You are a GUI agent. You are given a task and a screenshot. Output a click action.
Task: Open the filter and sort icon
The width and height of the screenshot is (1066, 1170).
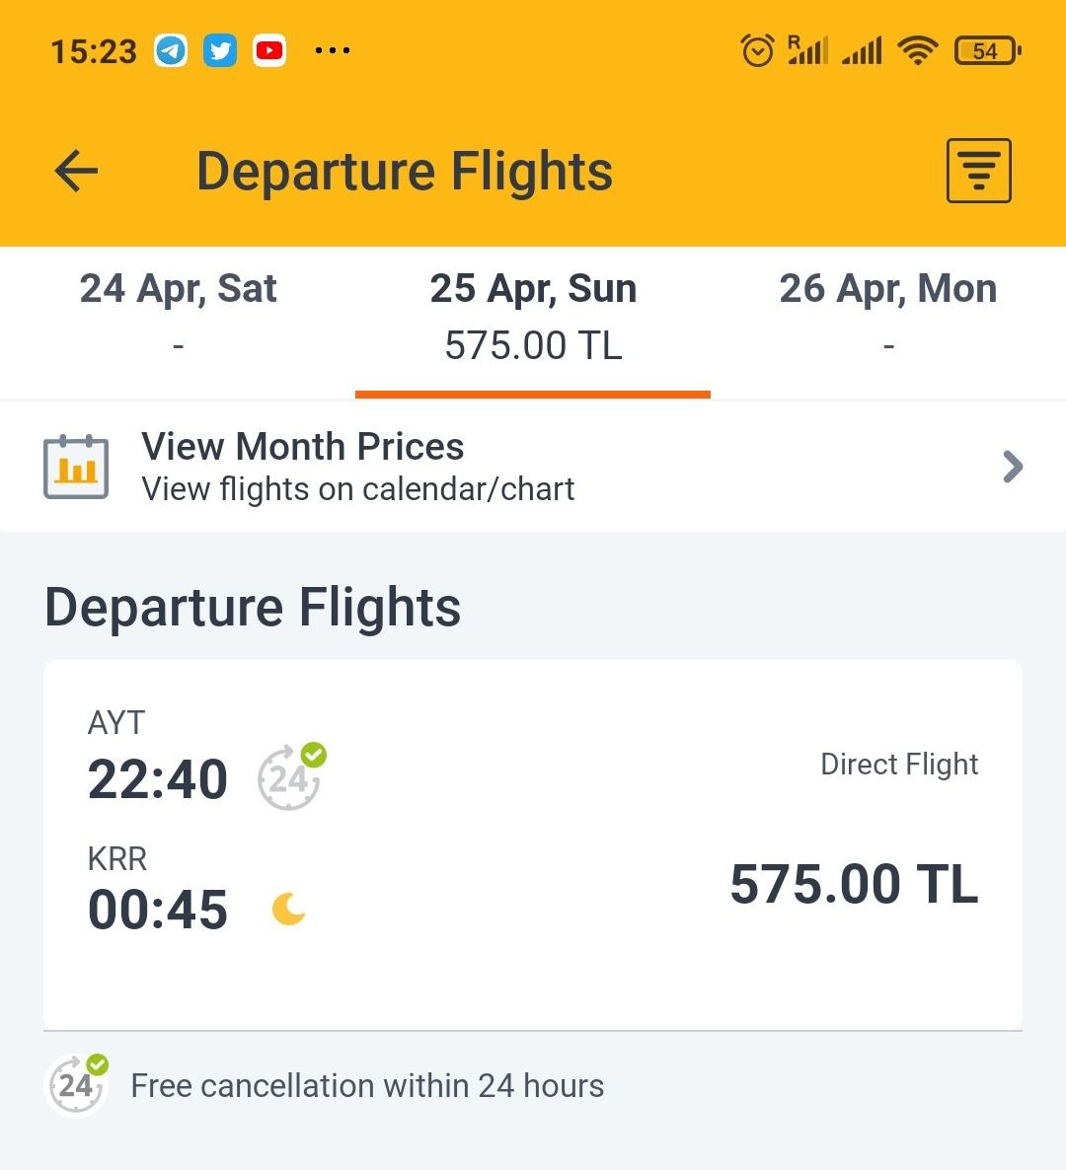(x=979, y=170)
